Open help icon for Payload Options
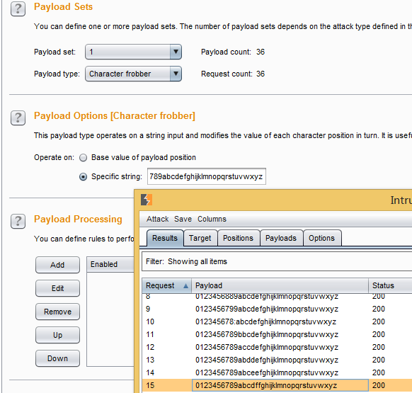The height and width of the screenshot is (393, 412). point(18,118)
